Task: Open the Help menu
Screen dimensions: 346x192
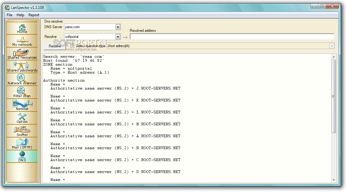Action: (x=20, y=15)
